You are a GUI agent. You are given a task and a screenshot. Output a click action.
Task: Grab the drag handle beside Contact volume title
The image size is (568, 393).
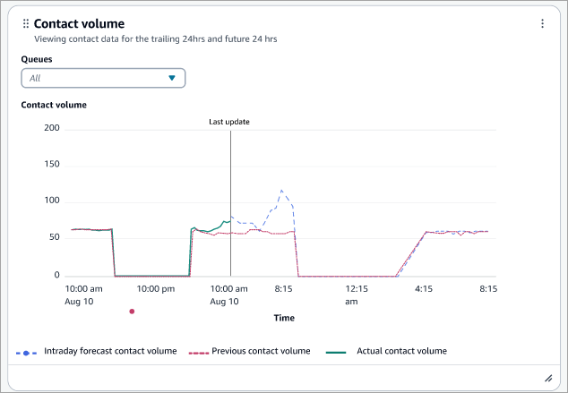point(25,24)
